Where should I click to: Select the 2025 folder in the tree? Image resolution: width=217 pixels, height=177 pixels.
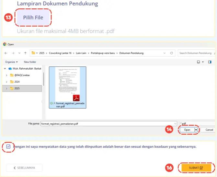22,89
